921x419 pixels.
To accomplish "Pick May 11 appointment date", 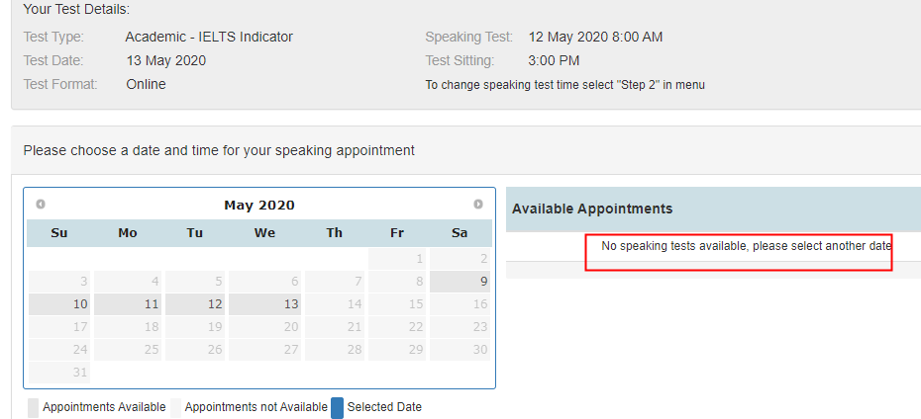I will pos(128,304).
